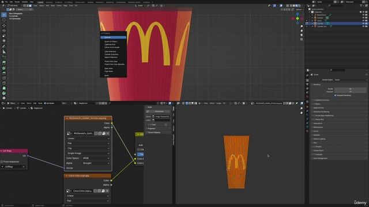Open the Render Engine dropdown
369x207 pixels.
tap(351, 80)
